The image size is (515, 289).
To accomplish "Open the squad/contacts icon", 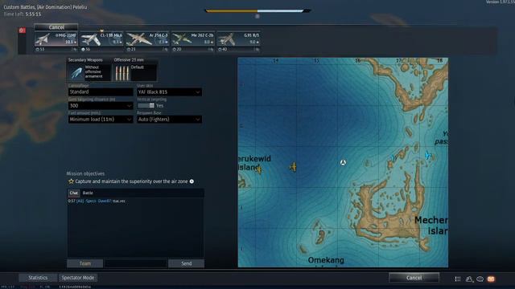I will click(469, 279).
